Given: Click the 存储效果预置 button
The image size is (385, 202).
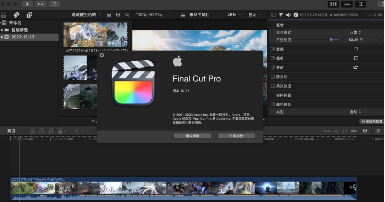Looking at the screenshot, I should tap(372, 121).
